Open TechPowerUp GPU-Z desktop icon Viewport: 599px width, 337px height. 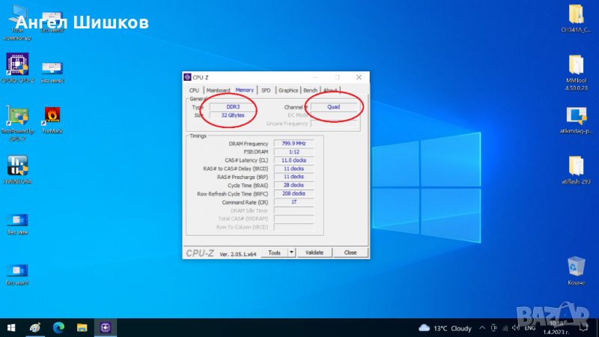[17, 116]
